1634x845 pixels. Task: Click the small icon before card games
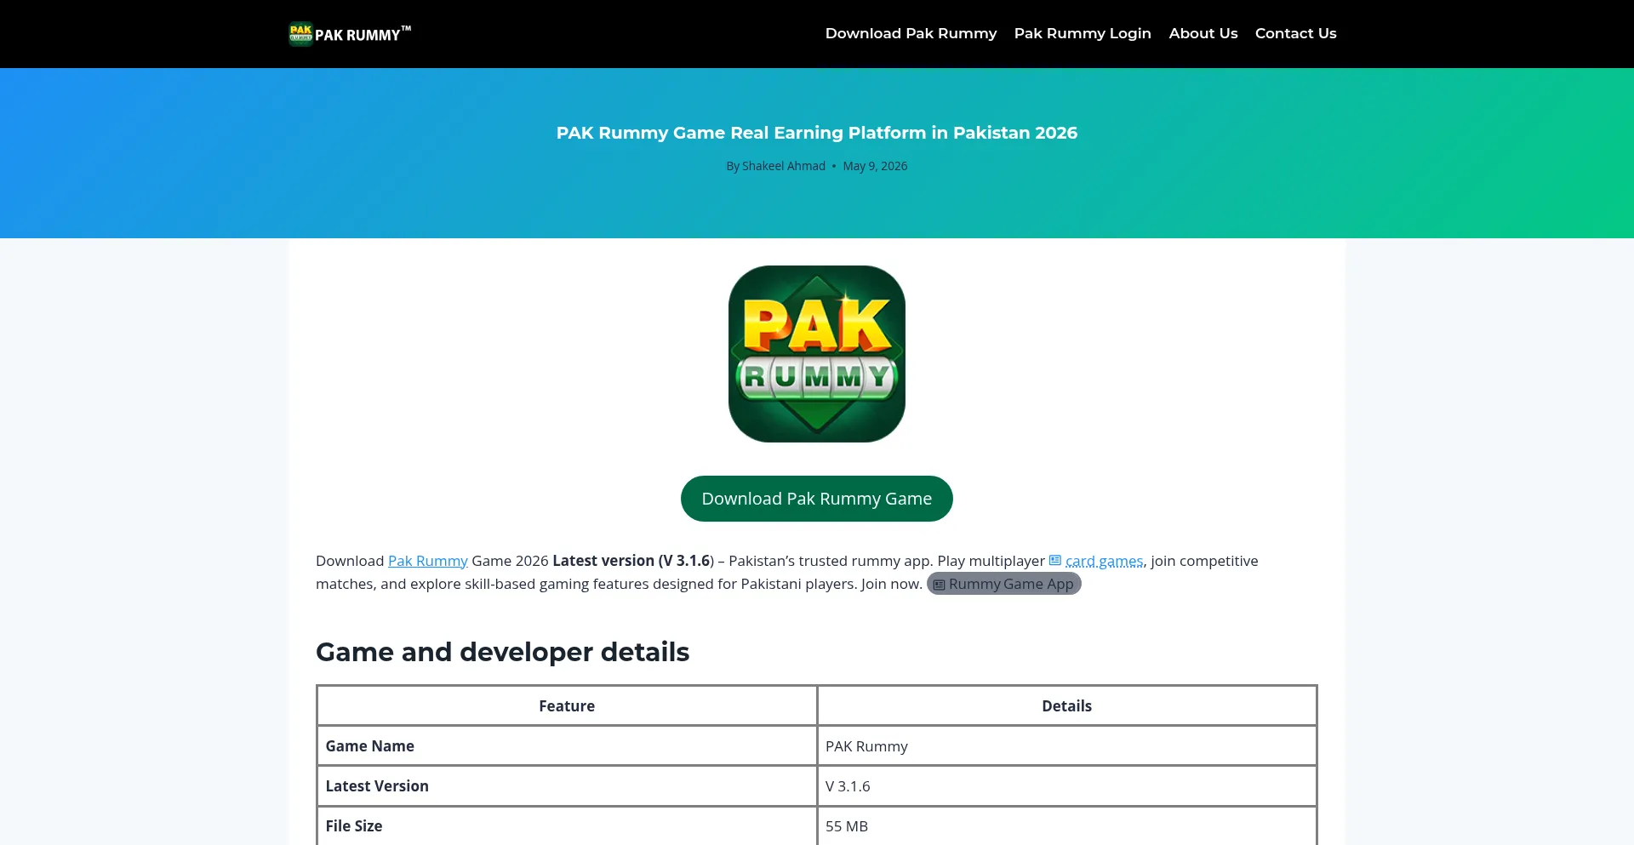[1055, 561]
